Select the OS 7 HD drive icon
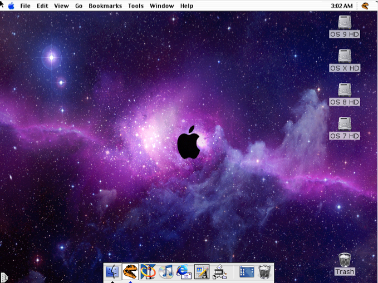Image resolution: width=378 pixels, height=283 pixels. click(345, 124)
